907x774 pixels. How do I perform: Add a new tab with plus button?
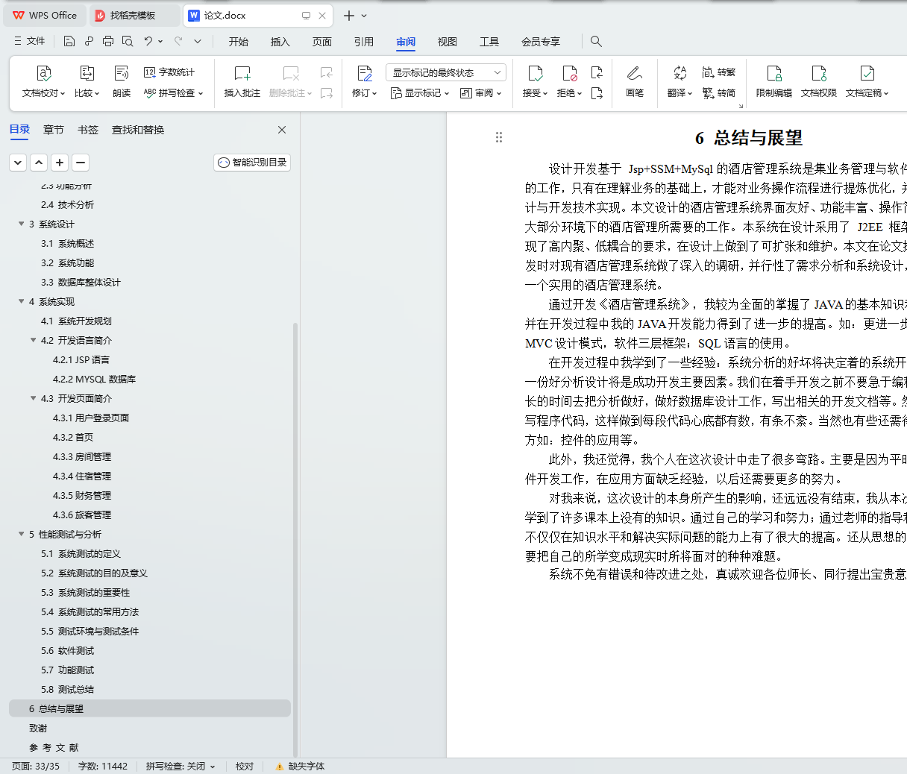[x=349, y=16]
